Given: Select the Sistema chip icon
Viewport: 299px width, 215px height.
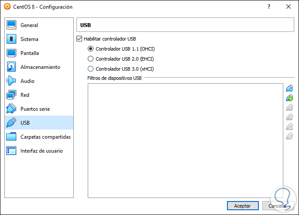Looking at the screenshot, I should click(12, 39).
